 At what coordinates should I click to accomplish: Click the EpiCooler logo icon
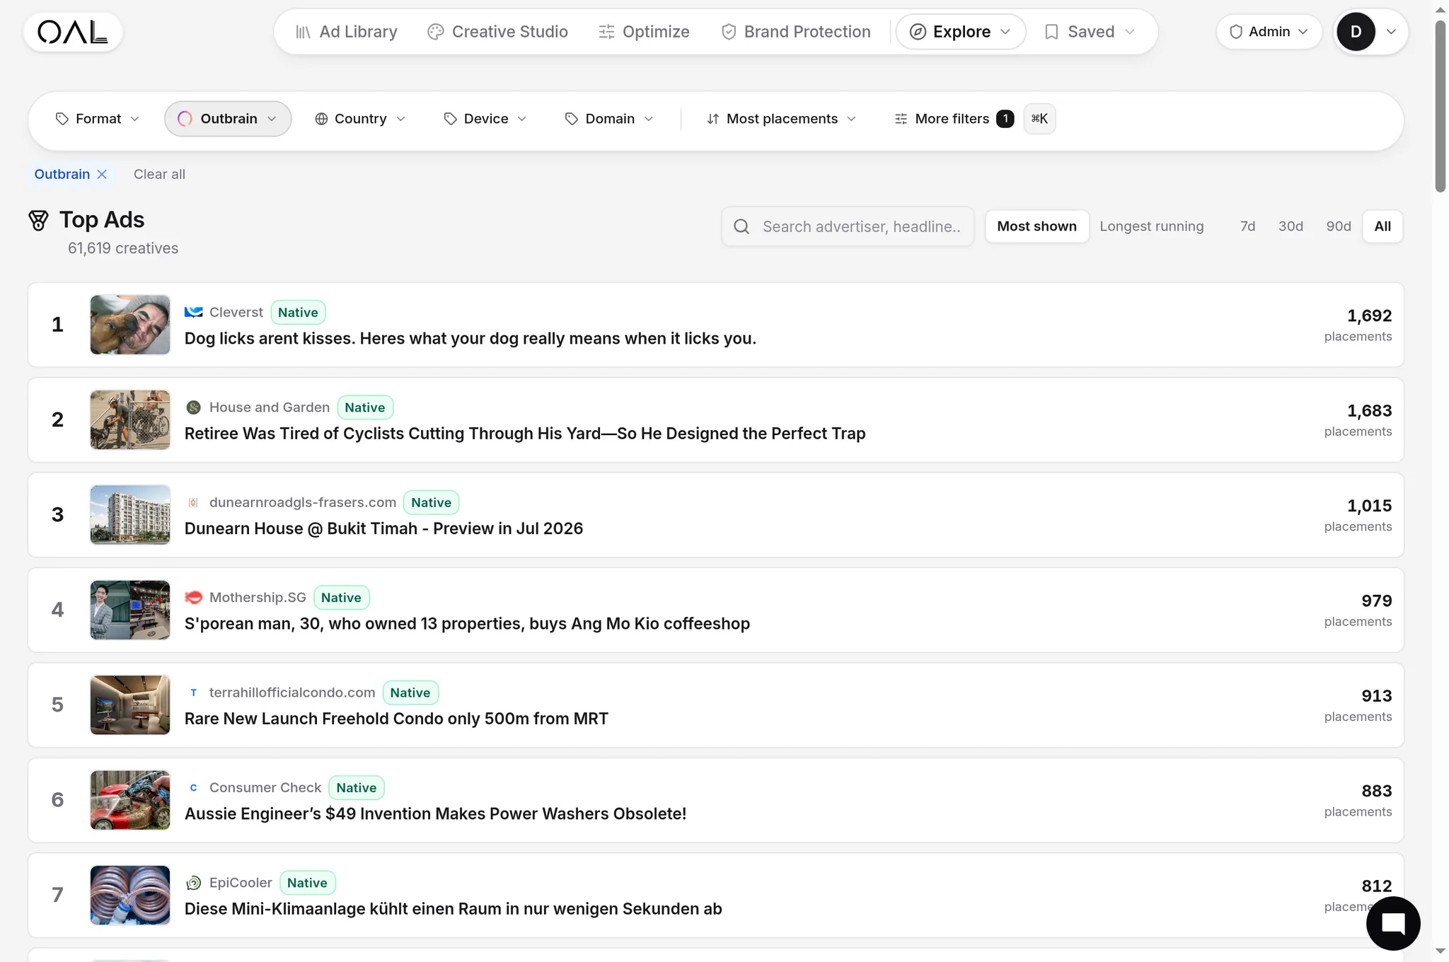click(x=193, y=883)
